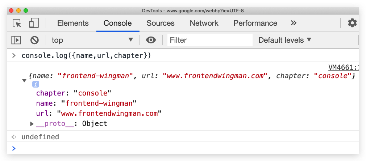Click the Filter input field
This screenshot has height=161, width=366.
point(210,40)
